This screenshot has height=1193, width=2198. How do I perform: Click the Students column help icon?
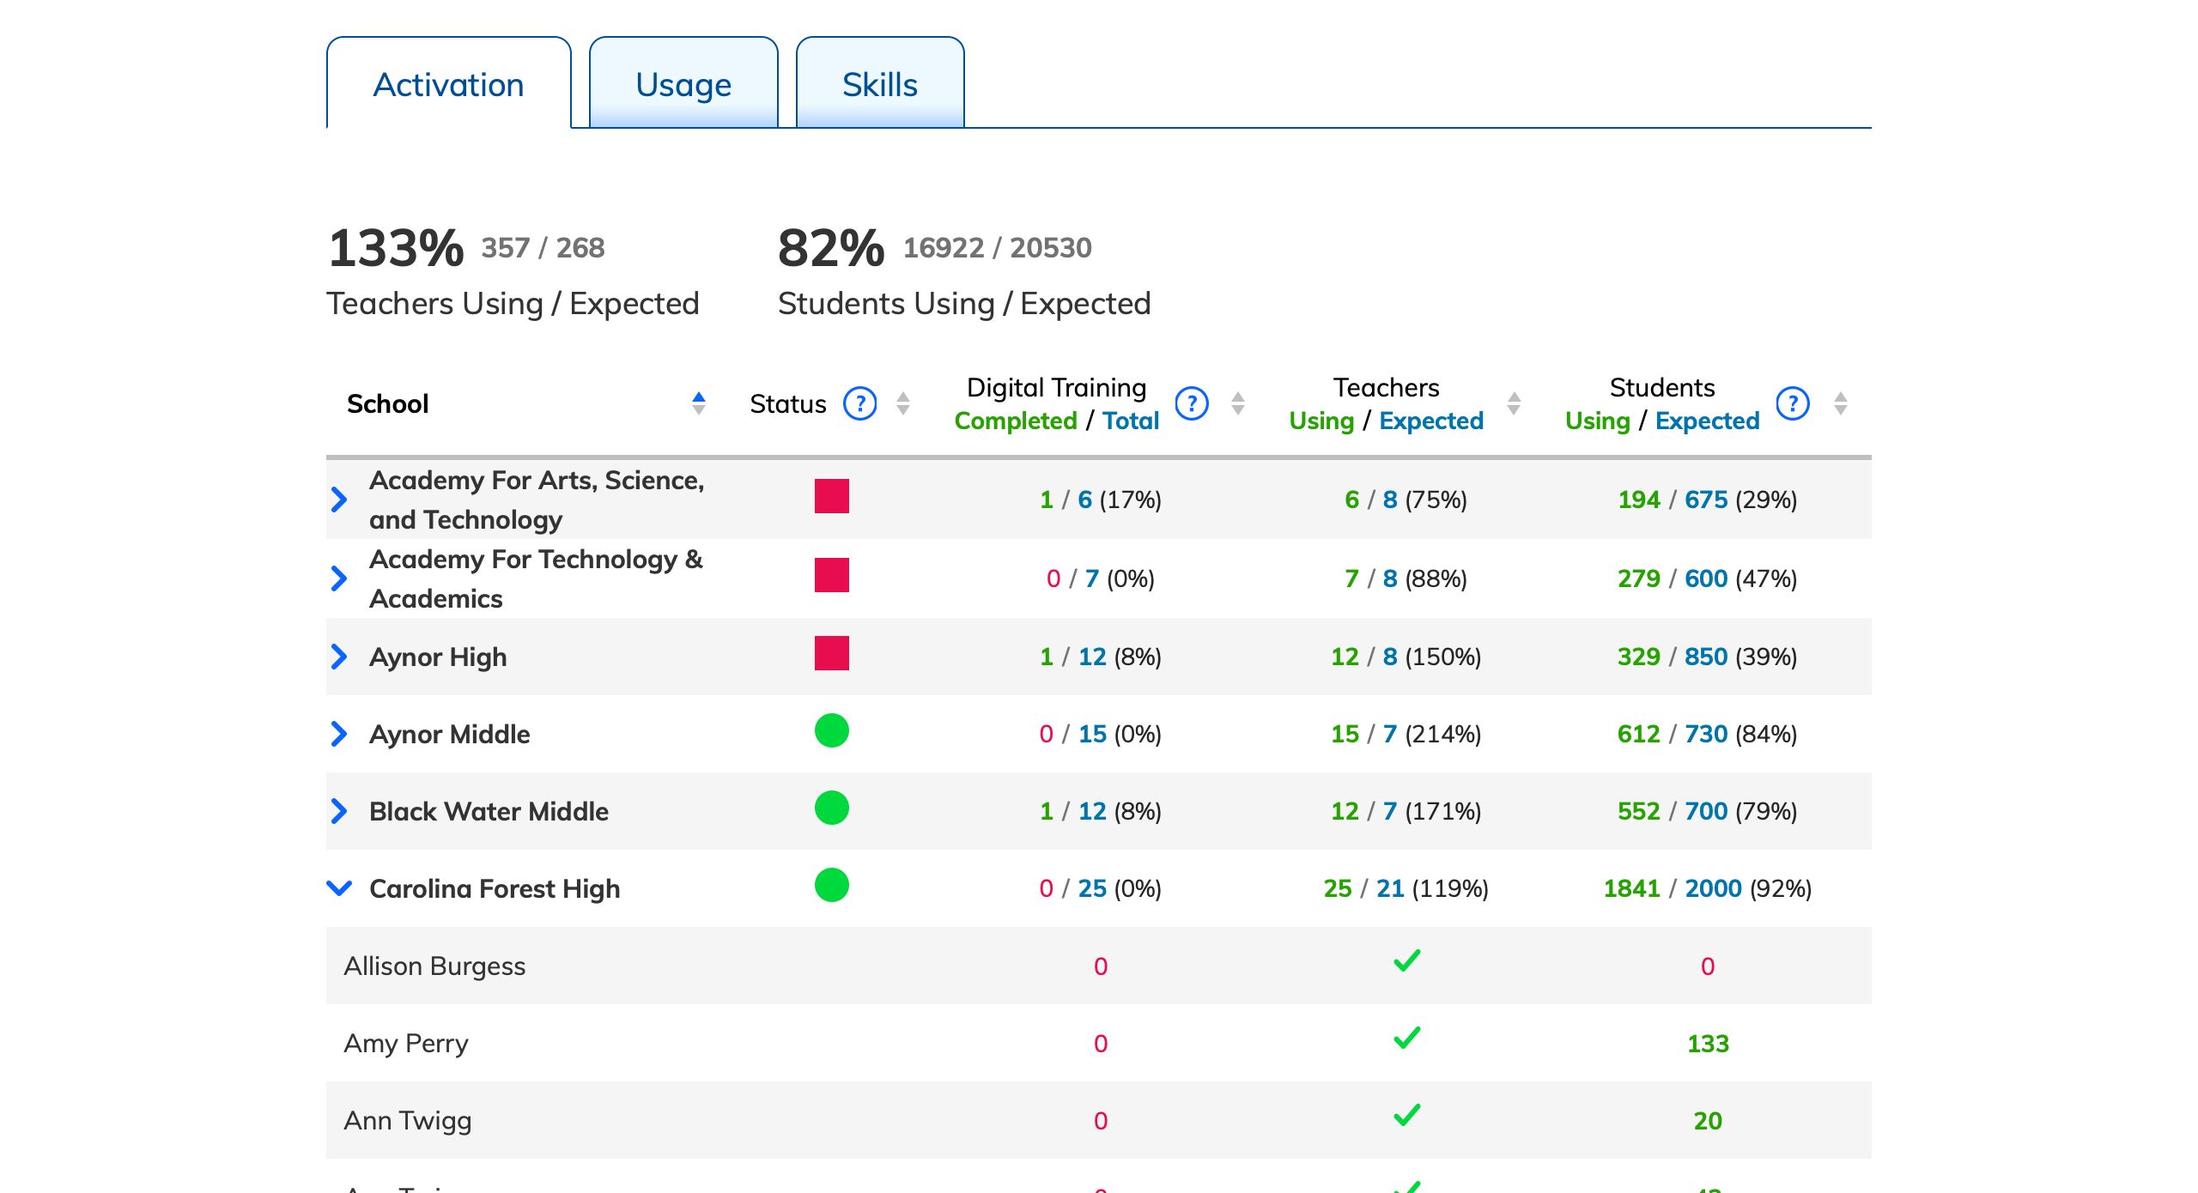tap(1793, 403)
